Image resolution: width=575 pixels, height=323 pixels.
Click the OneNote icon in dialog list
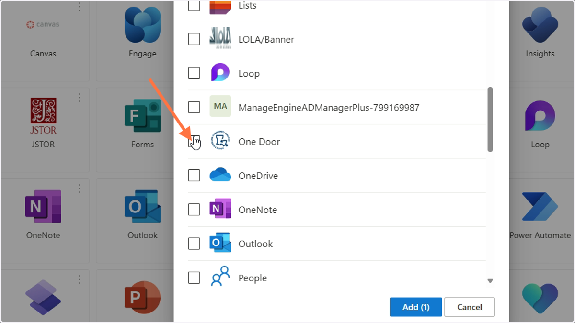coord(220,209)
